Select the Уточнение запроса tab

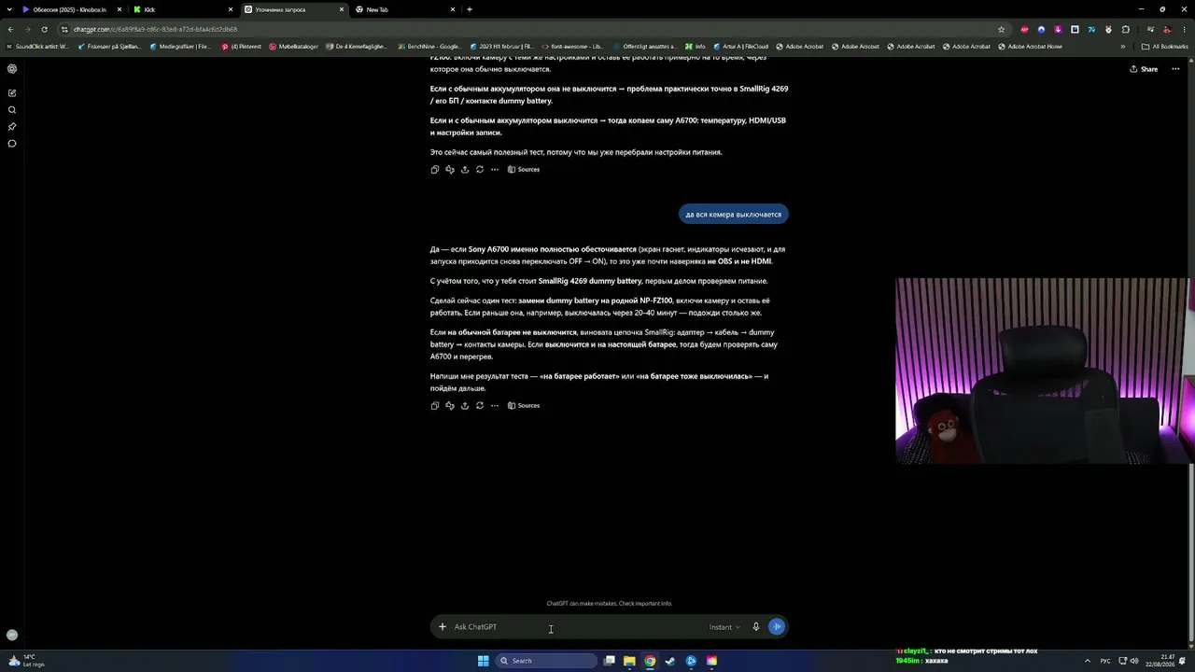pos(294,9)
